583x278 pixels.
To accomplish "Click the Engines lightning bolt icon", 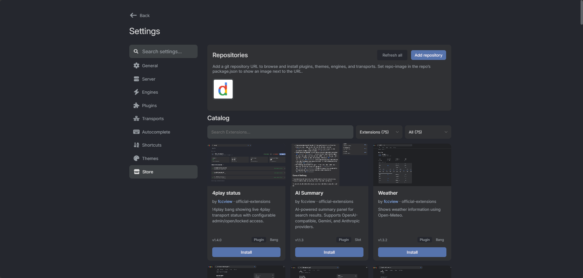I will tap(136, 92).
